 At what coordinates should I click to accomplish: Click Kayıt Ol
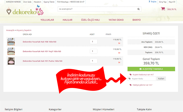coord(172,2)
